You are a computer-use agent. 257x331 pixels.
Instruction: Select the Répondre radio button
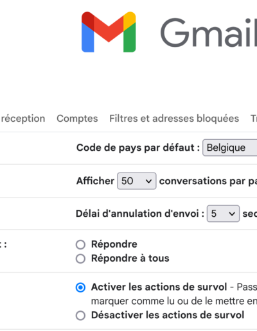[x=80, y=244]
